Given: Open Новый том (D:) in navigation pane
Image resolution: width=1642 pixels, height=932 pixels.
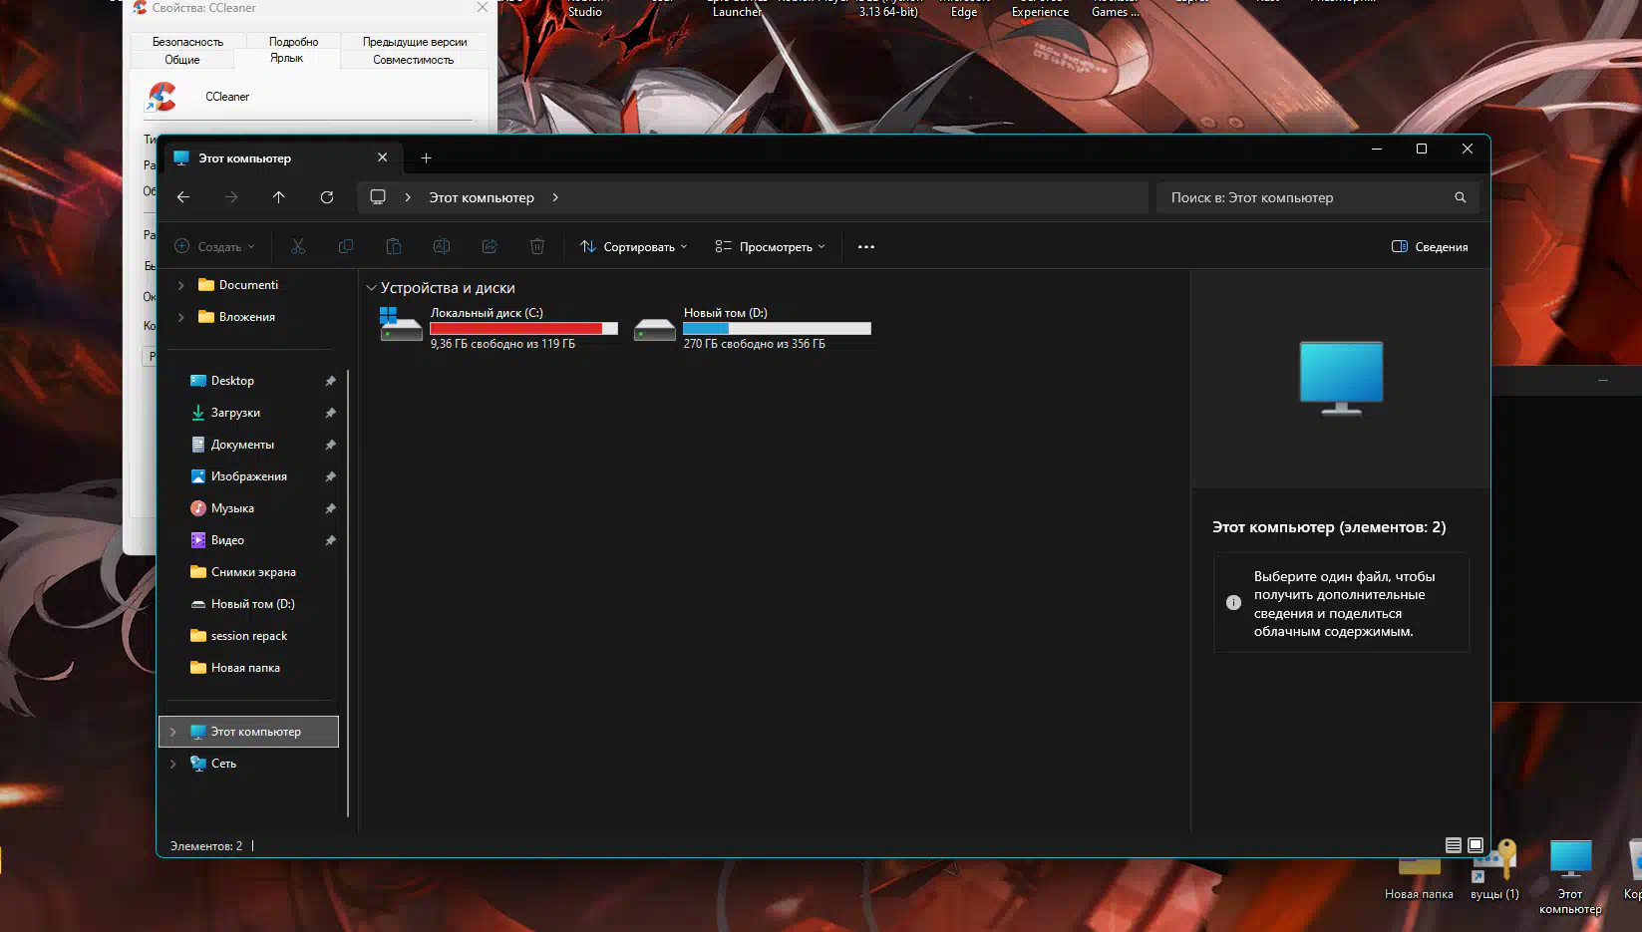Looking at the screenshot, I should point(253,604).
